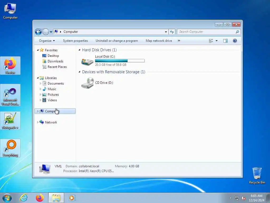Screen dimensions: 270x203
Task: Show hidden system tray icons
Action: [230, 198]
